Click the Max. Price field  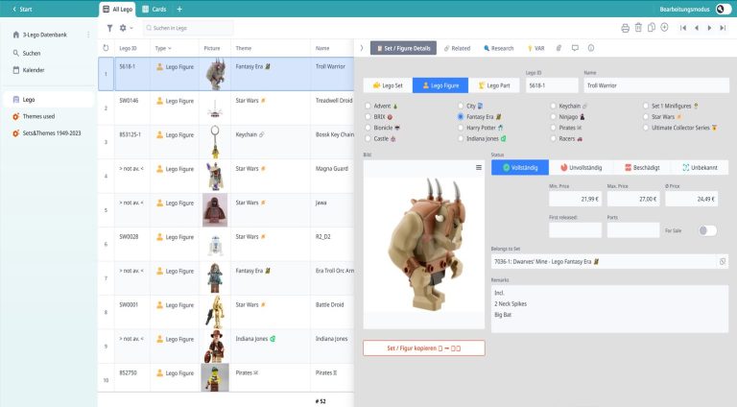point(633,200)
